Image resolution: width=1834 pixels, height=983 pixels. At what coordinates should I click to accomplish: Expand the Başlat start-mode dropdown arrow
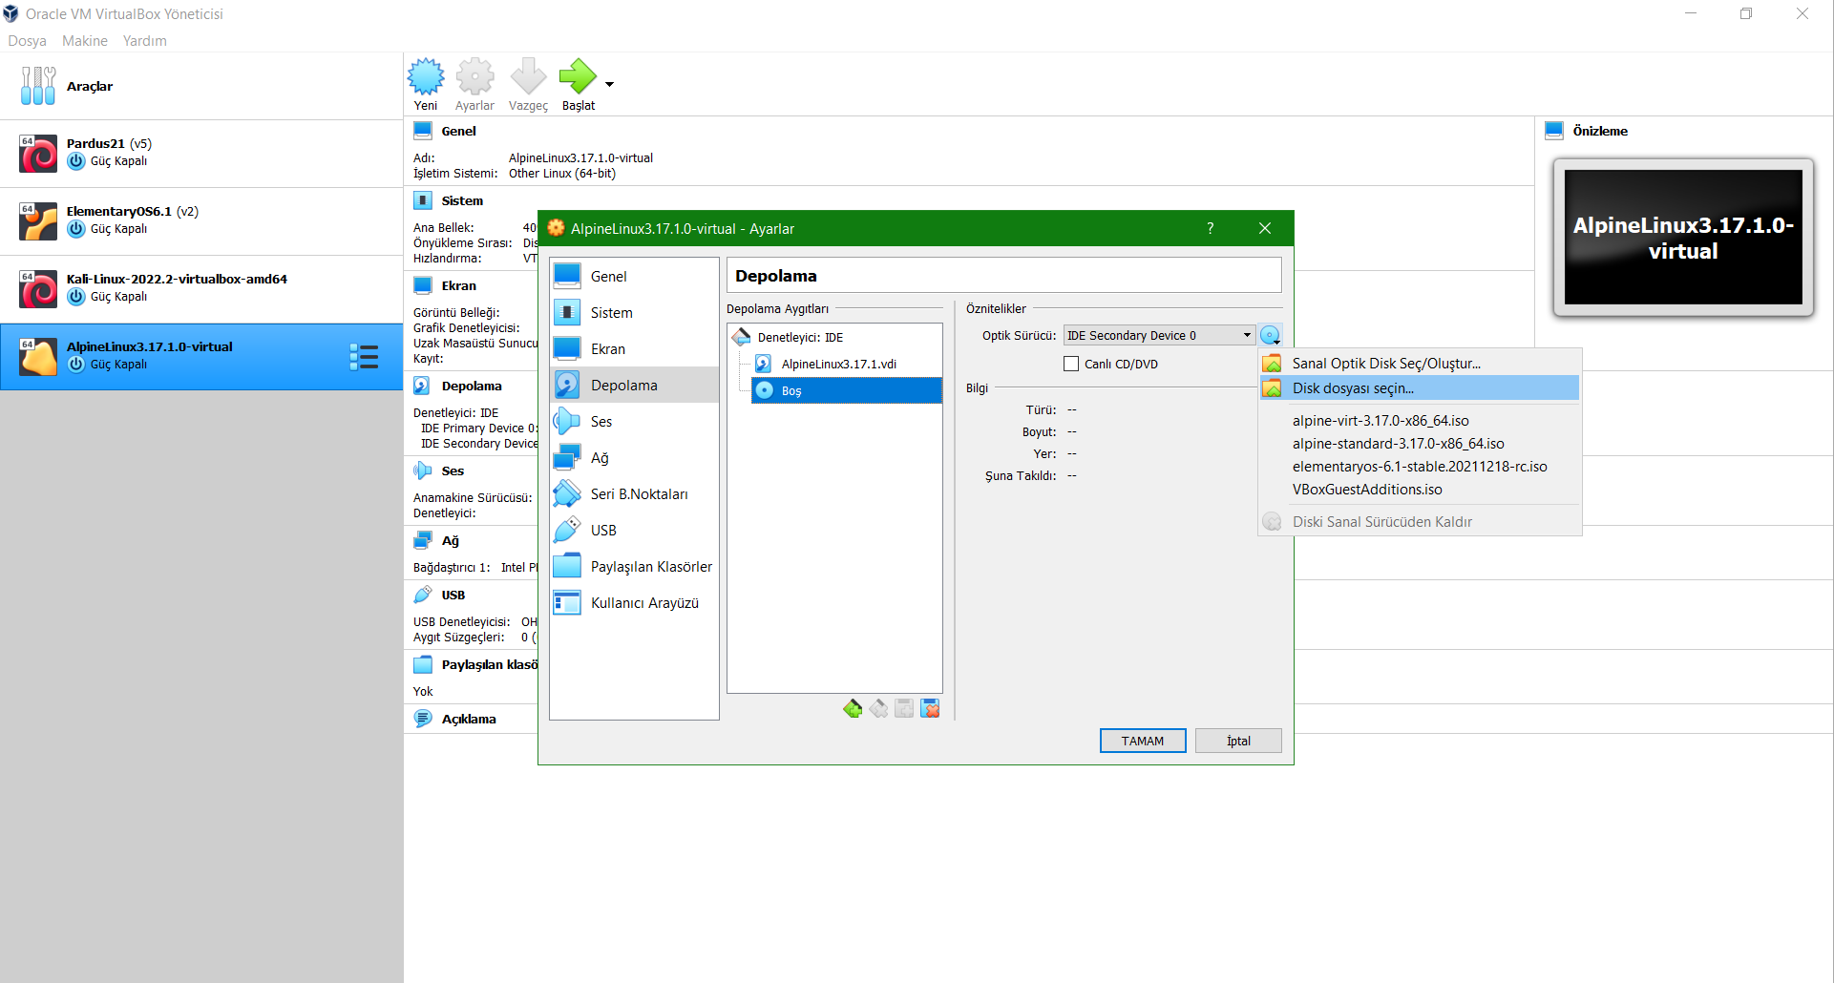click(x=609, y=85)
